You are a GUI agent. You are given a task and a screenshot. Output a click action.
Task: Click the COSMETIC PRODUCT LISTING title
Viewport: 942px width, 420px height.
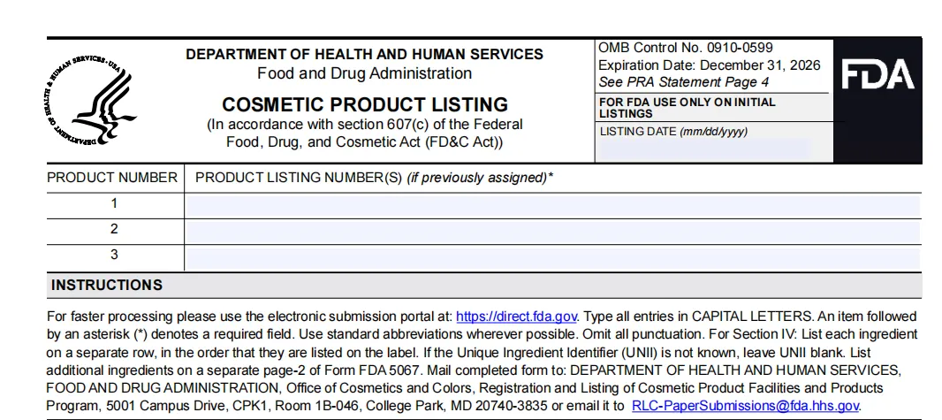click(x=365, y=104)
